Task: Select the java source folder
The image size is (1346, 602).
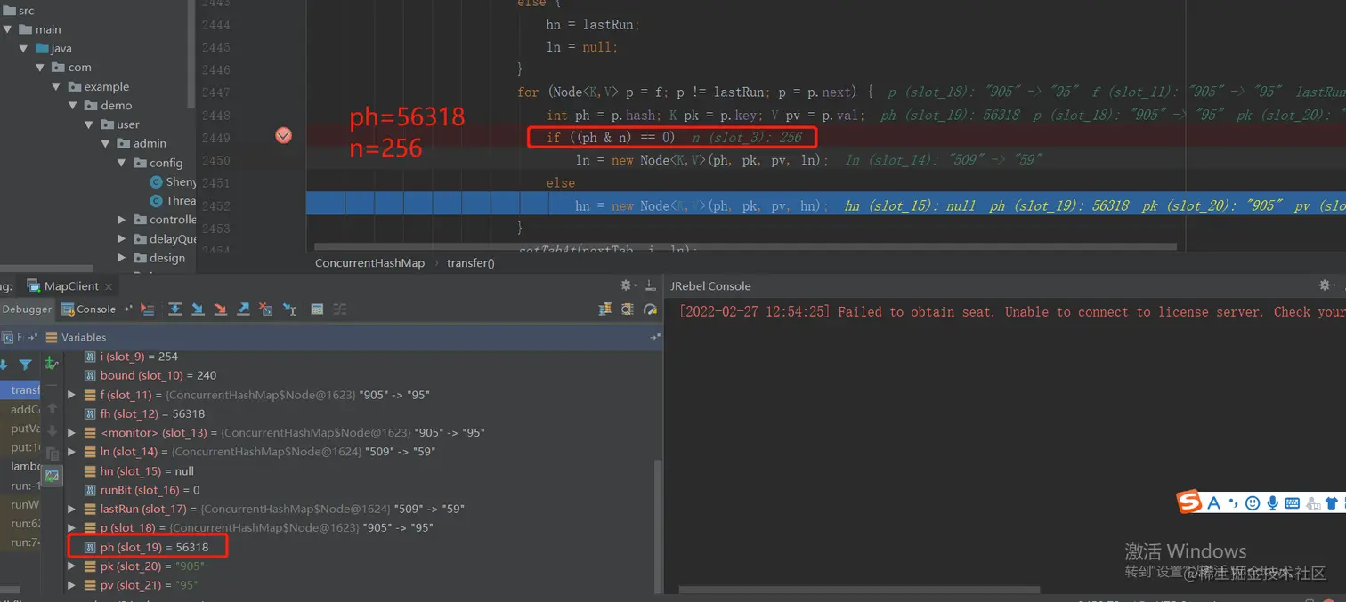Action: coord(53,48)
